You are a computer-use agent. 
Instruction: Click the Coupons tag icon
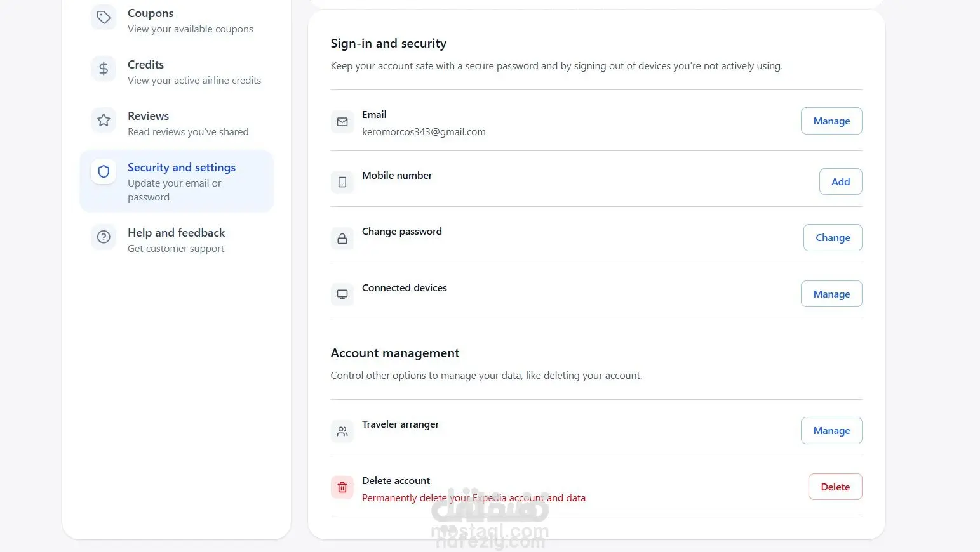pyautogui.click(x=104, y=18)
